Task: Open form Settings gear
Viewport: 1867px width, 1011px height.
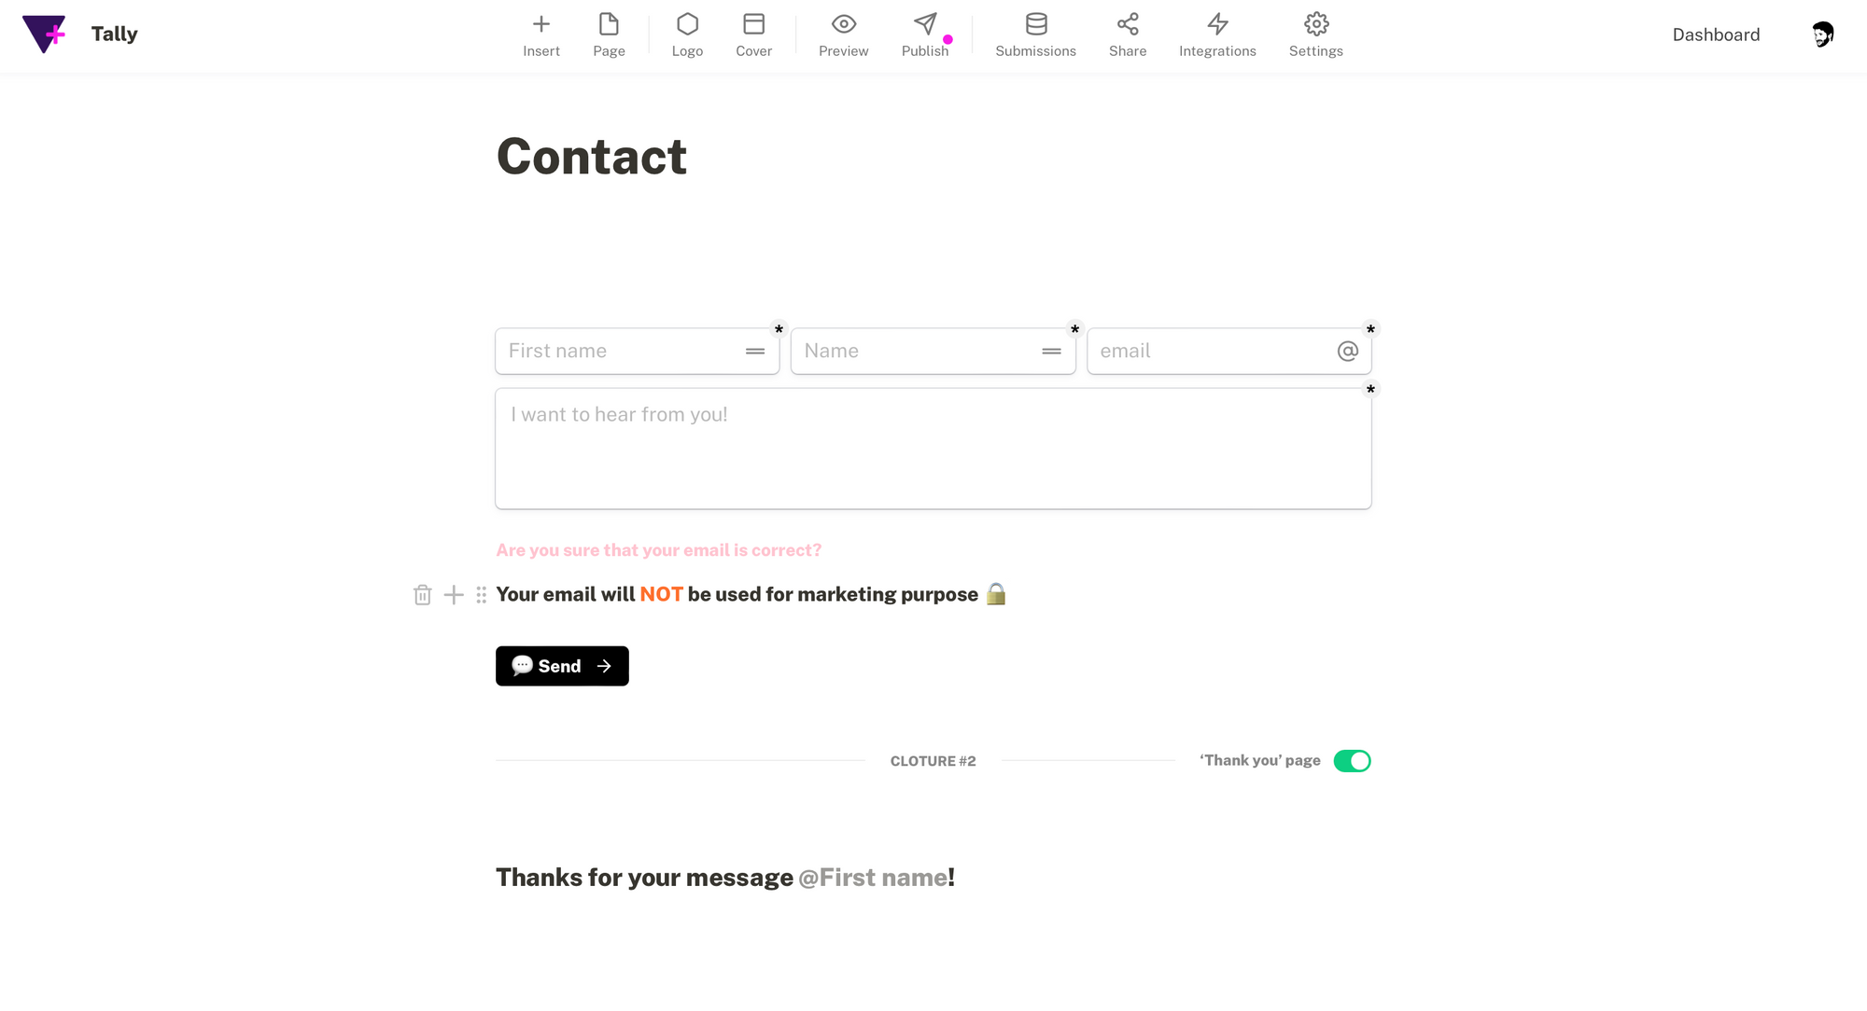Action: pyautogui.click(x=1316, y=35)
